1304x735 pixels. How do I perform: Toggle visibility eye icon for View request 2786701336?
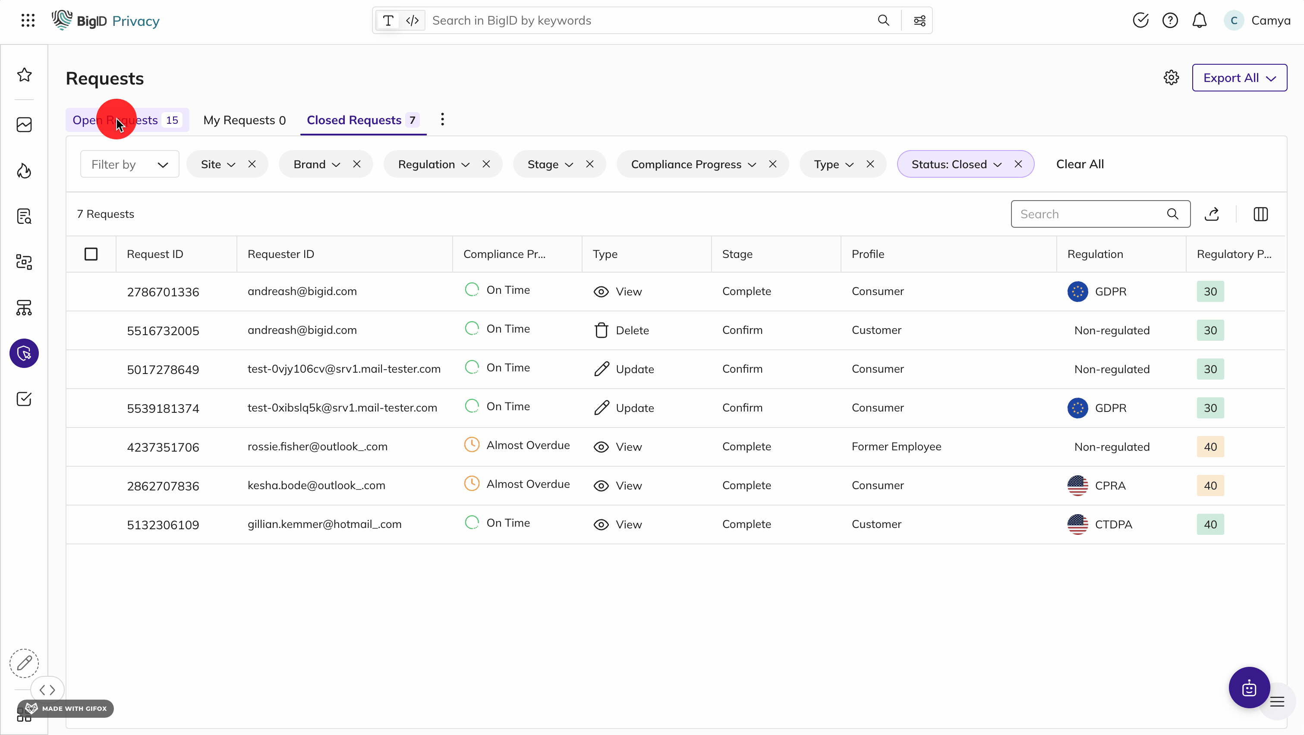(601, 291)
